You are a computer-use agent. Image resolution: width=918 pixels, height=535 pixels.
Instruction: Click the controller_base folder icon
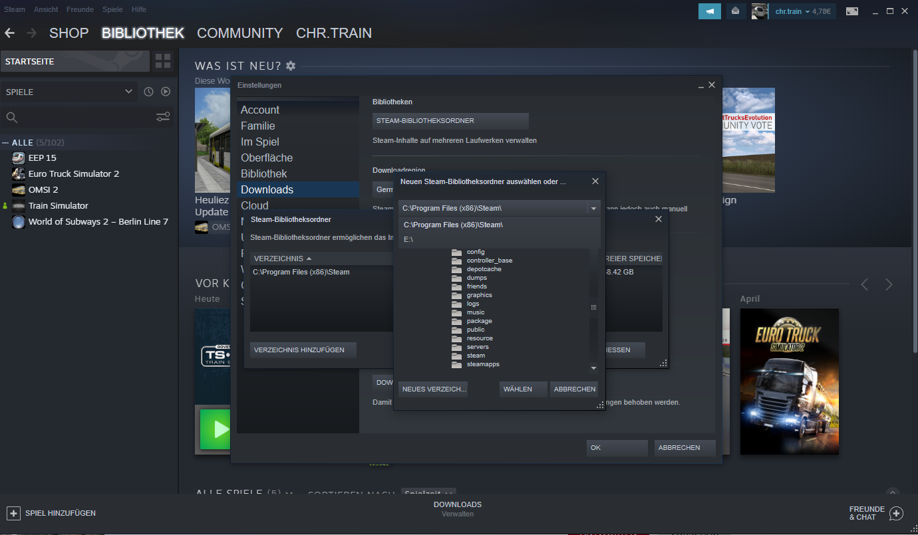tap(456, 261)
